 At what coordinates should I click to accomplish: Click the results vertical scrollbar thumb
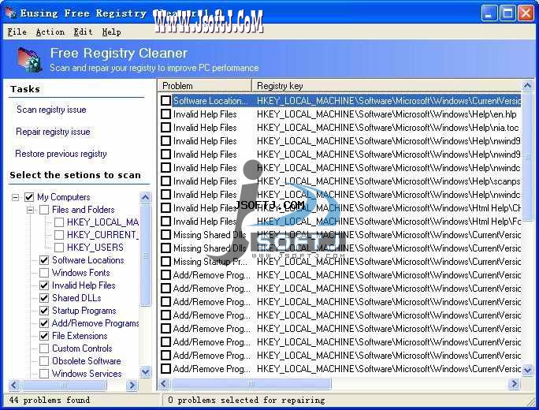pyautogui.click(x=528, y=158)
